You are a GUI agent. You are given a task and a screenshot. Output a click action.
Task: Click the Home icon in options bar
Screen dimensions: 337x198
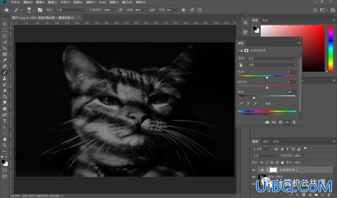[6, 10]
